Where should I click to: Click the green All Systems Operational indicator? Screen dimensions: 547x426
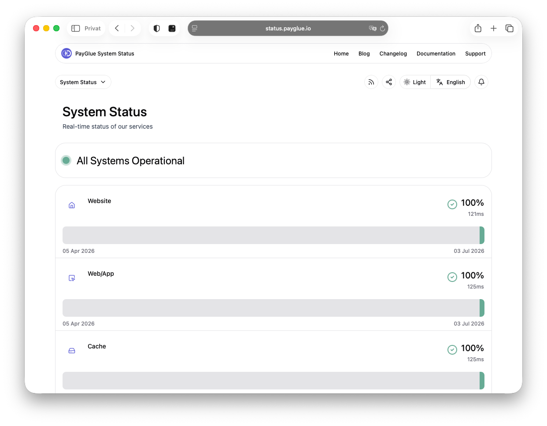[x=66, y=160]
